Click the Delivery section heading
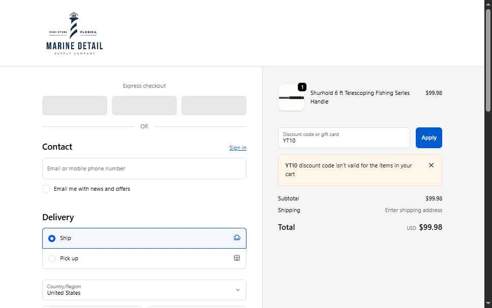Image resolution: width=492 pixels, height=308 pixels. coord(58,217)
